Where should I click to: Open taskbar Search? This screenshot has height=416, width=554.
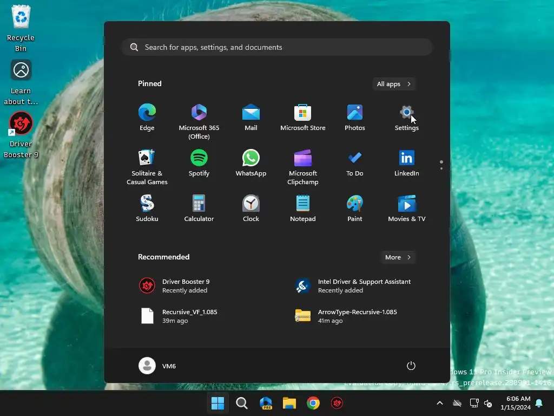click(242, 403)
